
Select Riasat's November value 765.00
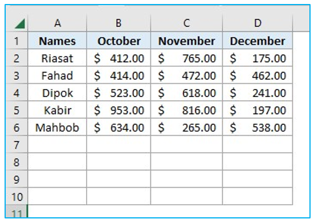[186, 58]
